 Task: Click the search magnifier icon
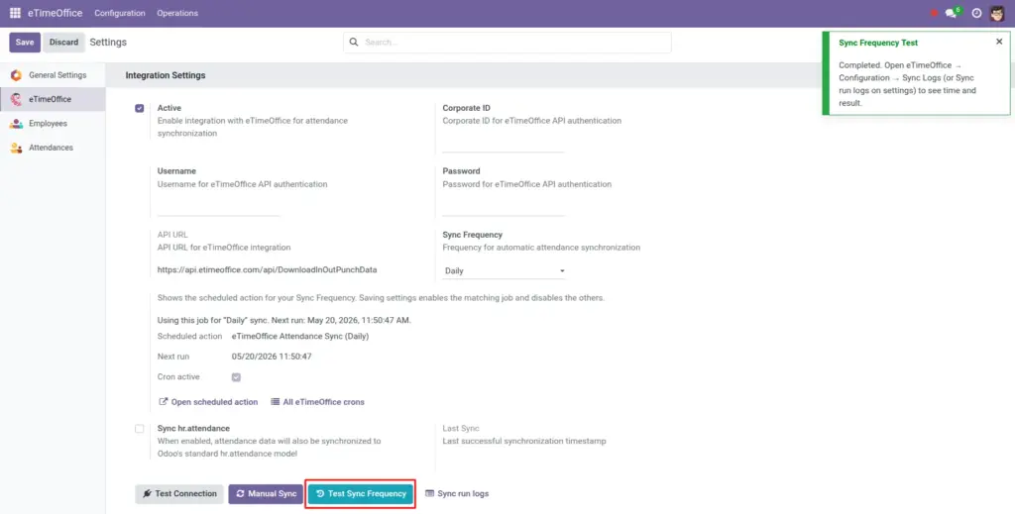(354, 42)
